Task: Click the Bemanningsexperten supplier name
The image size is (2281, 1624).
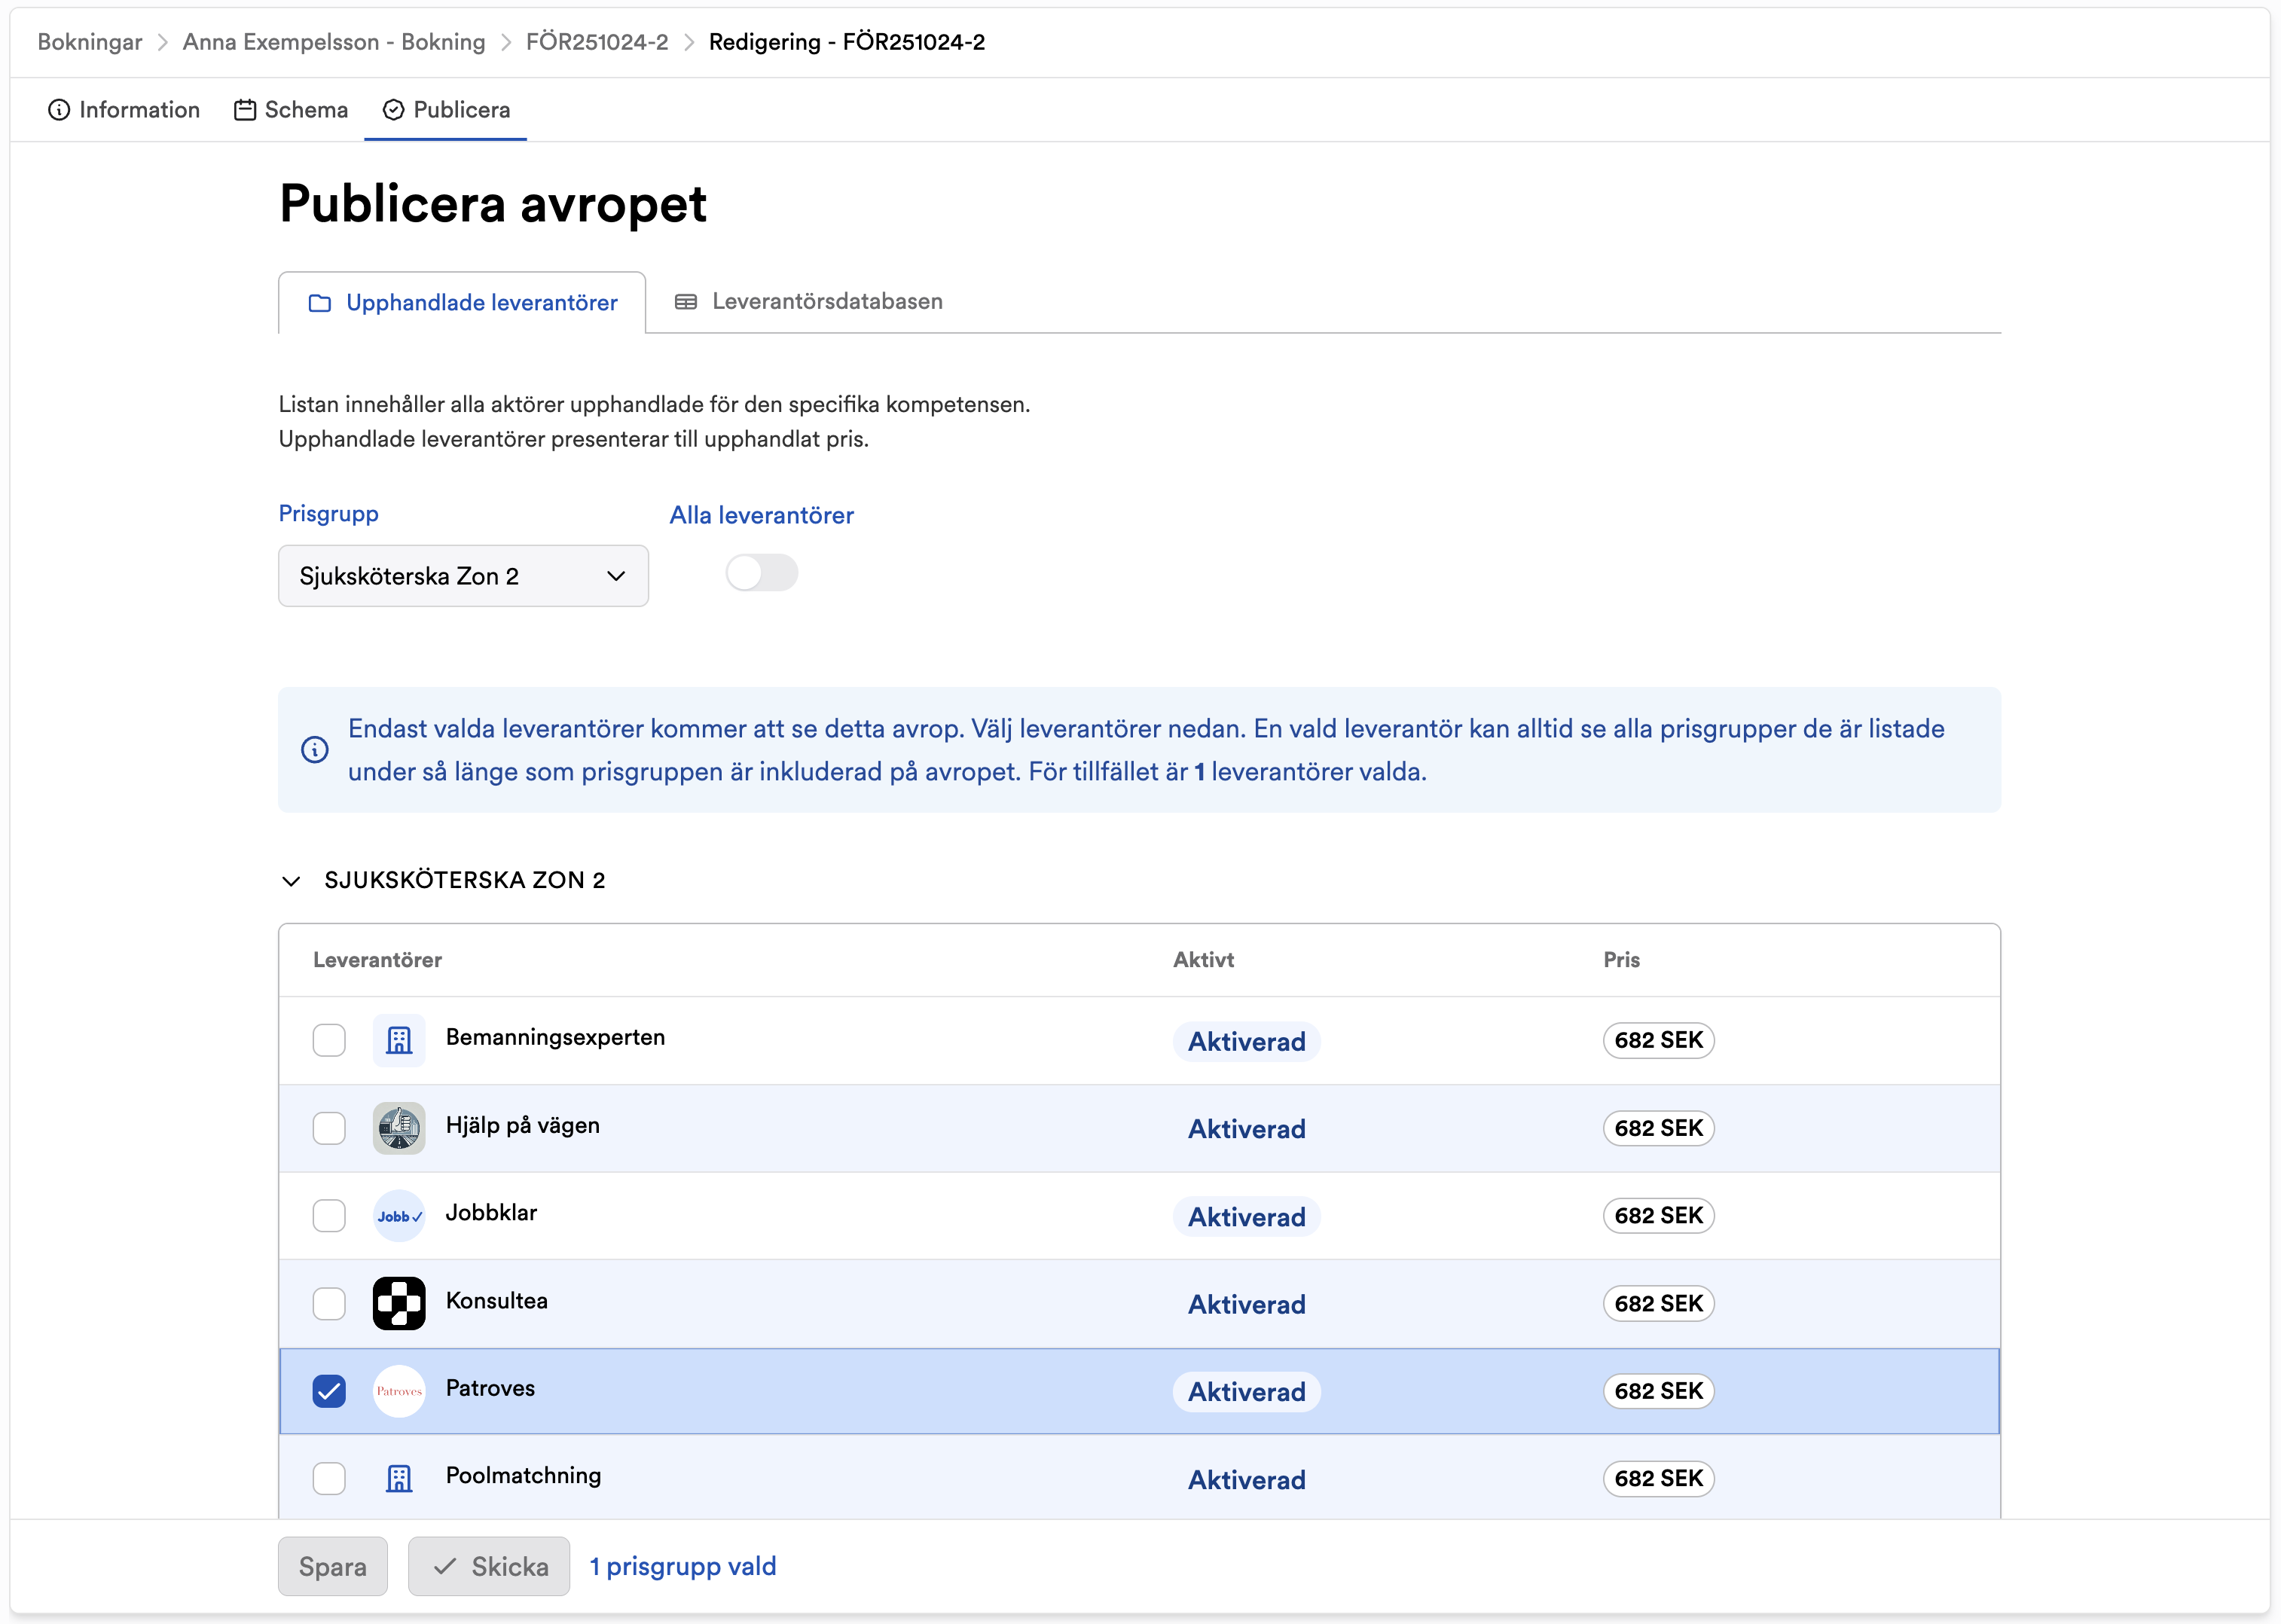Action: (555, 1037)
